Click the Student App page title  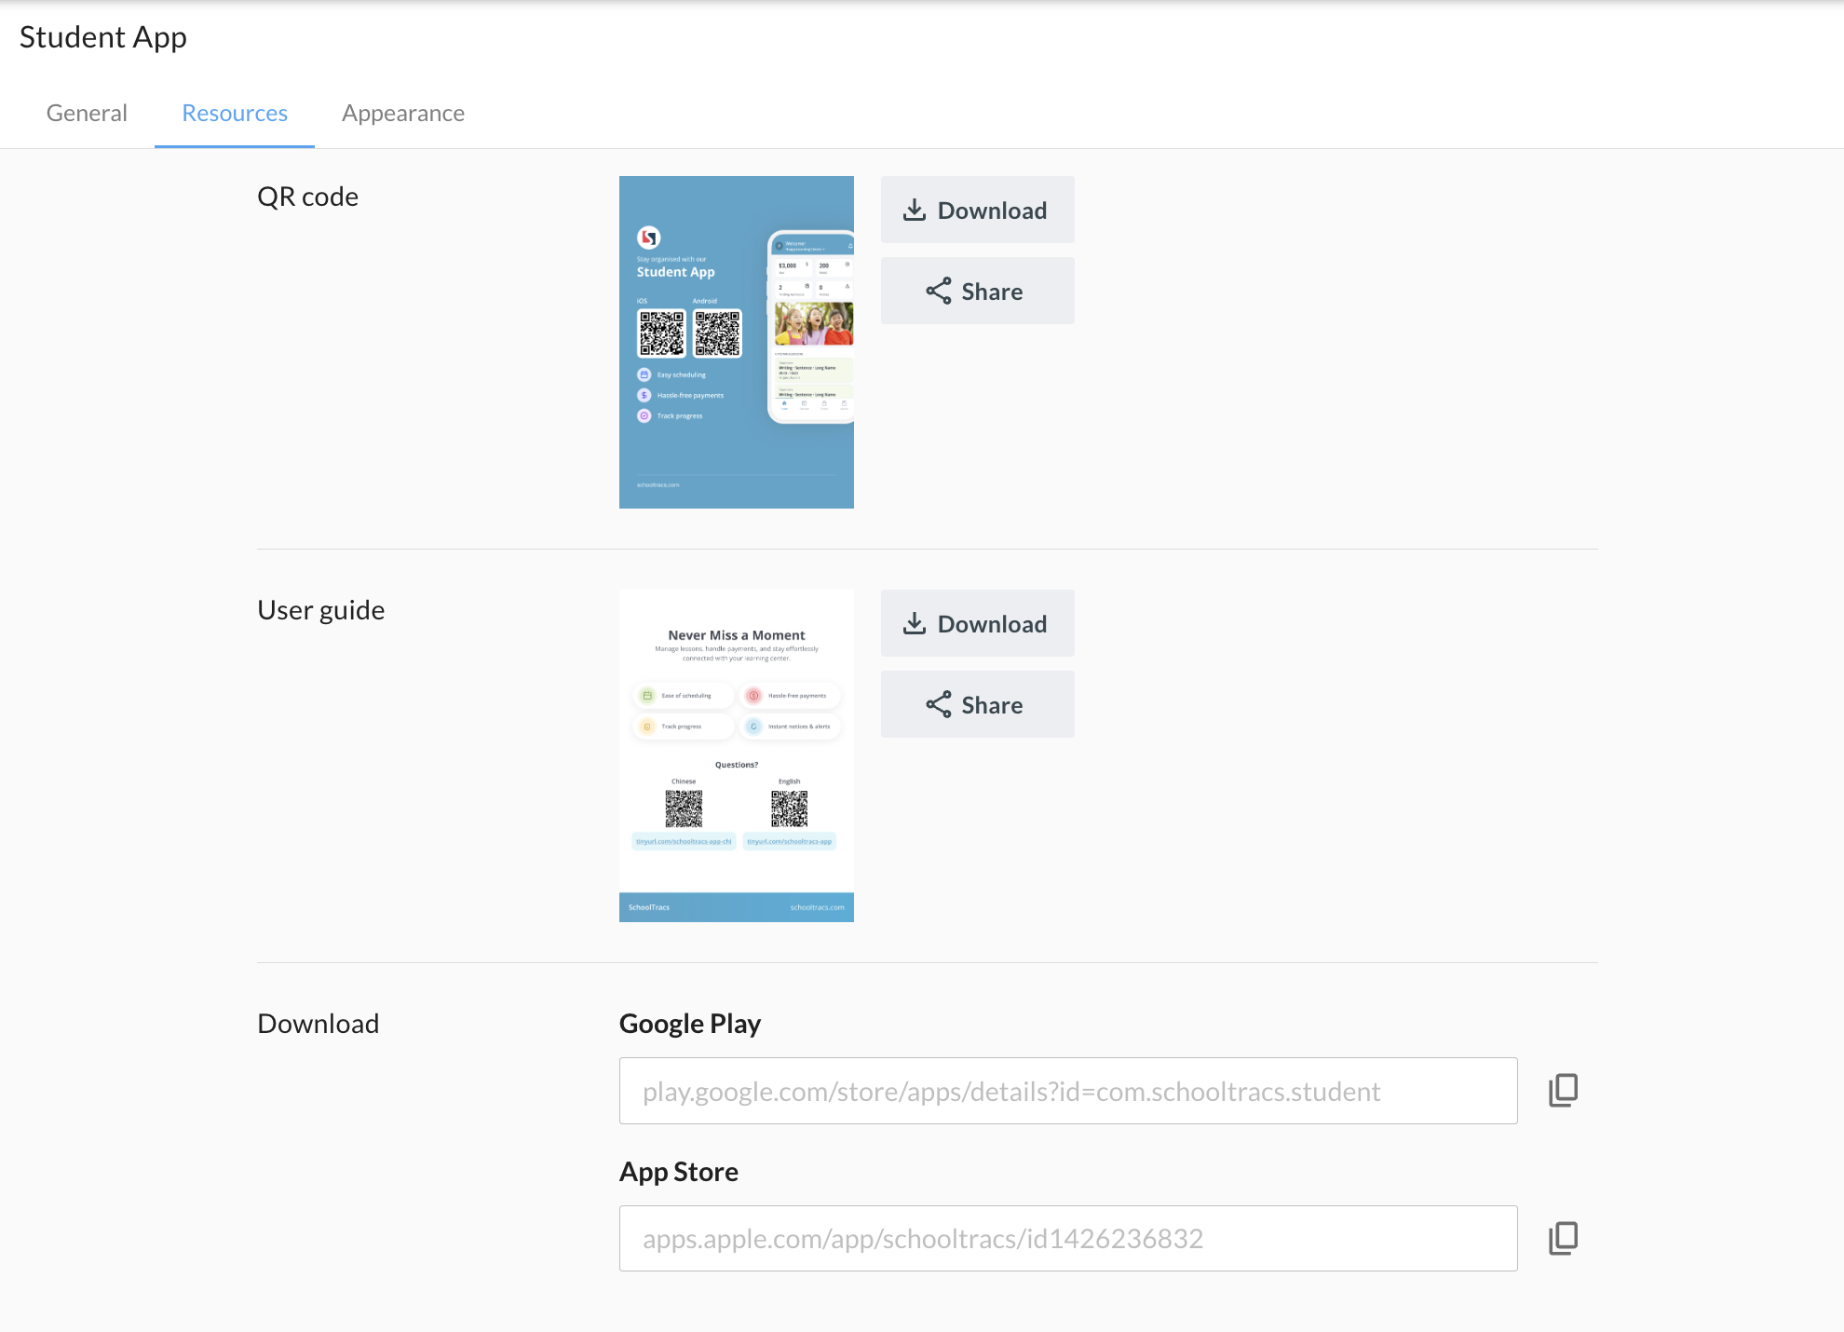(x=103, y=37)
